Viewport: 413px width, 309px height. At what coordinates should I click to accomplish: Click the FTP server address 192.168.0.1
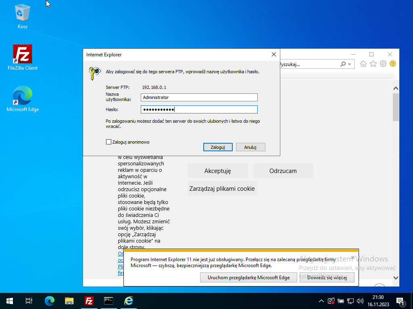(x=154, y=87)
